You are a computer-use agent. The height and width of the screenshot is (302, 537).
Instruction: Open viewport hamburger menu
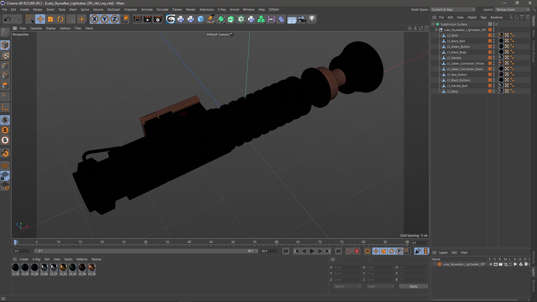pyautogui.click(x=15, y=28)
